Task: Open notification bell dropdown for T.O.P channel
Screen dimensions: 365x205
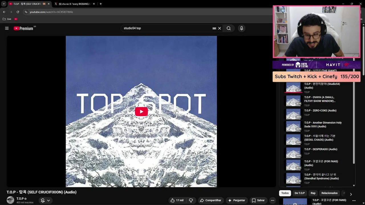Action: point(45,200)
